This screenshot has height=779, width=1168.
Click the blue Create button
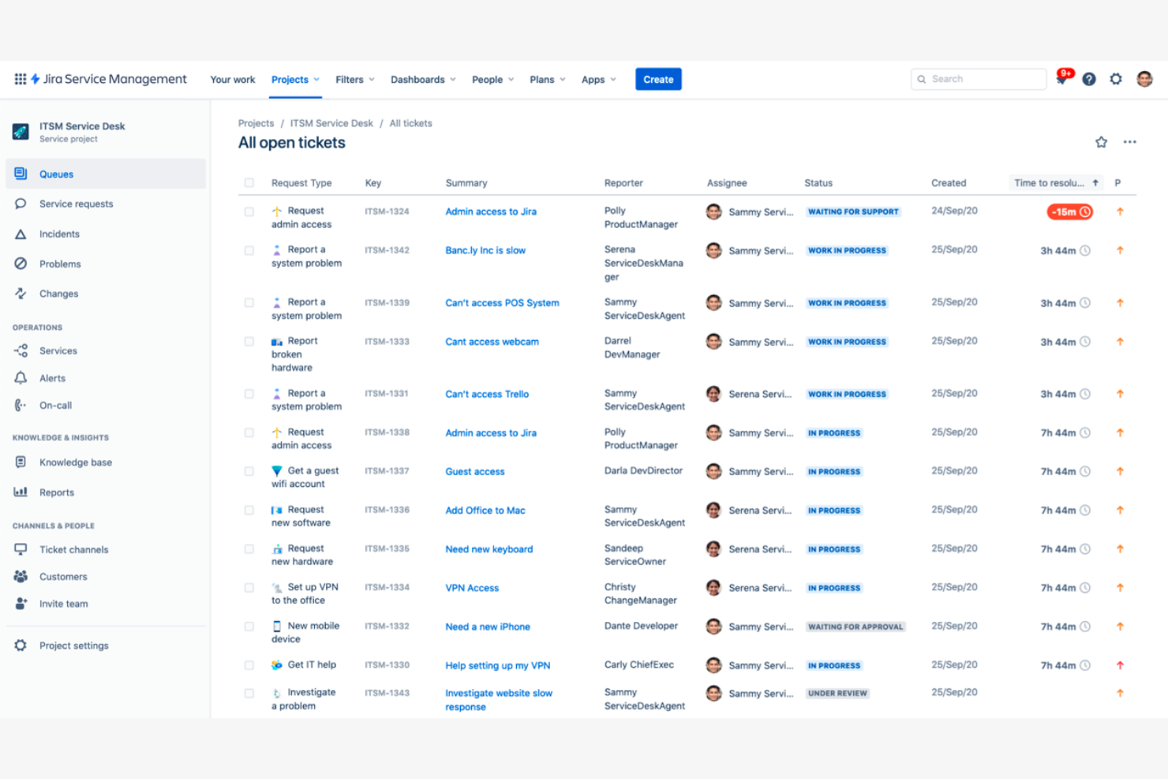(x=658, y=79)
